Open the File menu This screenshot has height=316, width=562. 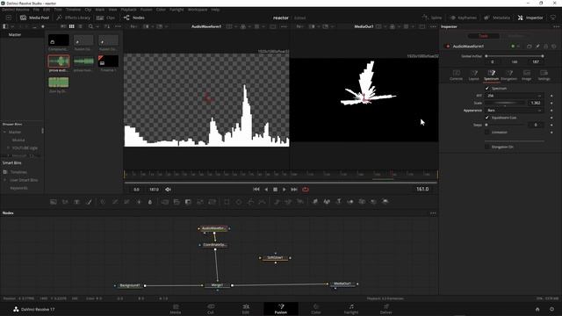(x=36, y=10)
